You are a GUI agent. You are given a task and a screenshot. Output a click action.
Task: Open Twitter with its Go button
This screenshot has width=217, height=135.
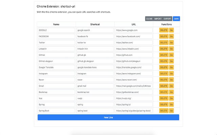coord(171,43)
